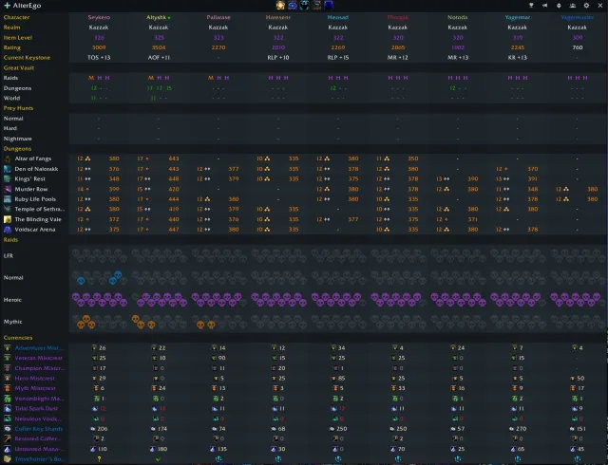608x465 pixels.
Task: Click the 760 rating value
Action: coord(578,47)
